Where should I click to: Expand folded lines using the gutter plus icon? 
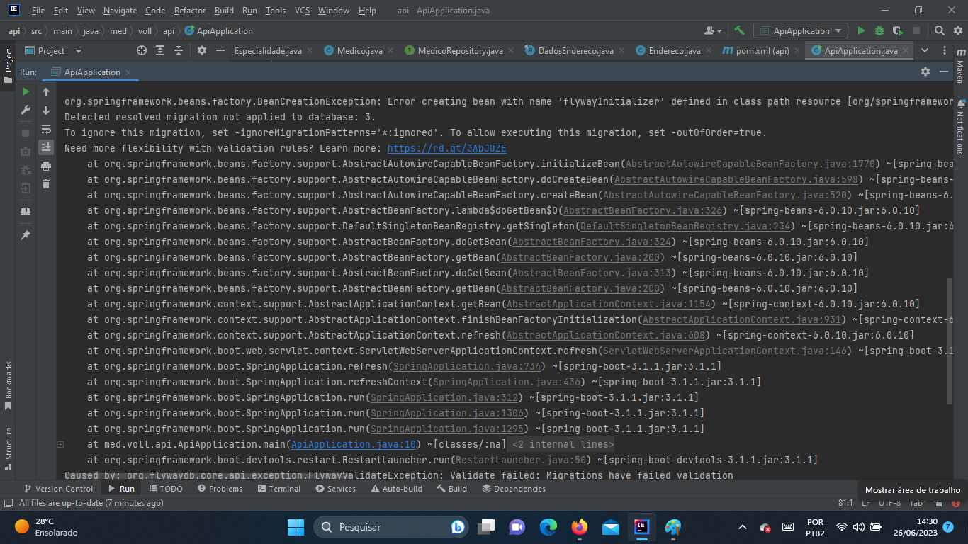60,444
